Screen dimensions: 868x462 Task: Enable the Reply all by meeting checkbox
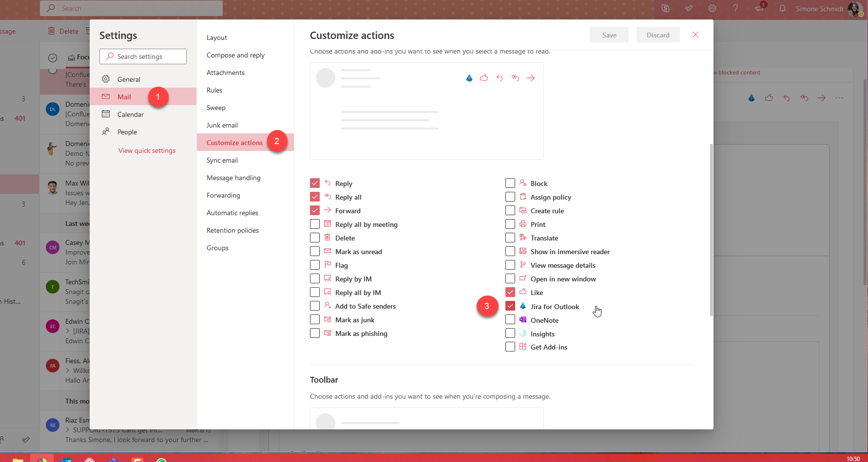(315, 224)
